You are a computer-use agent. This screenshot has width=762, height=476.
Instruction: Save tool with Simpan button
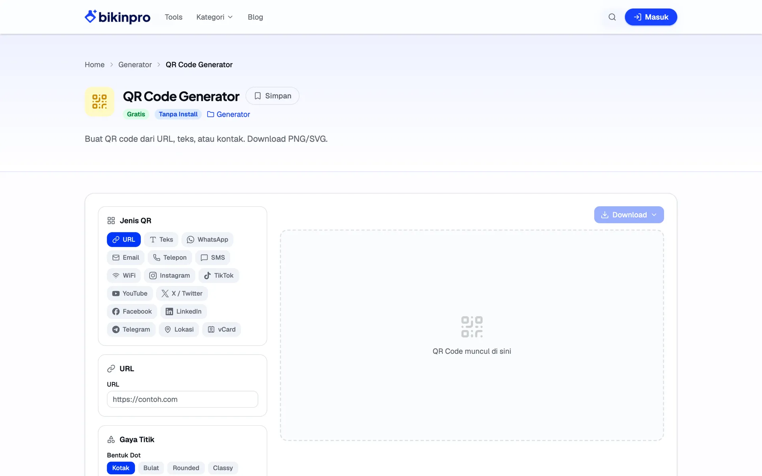[x=273, y=96]
